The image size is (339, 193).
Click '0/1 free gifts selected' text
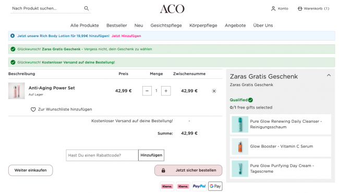pyautogui.click(x=251, y=107)
